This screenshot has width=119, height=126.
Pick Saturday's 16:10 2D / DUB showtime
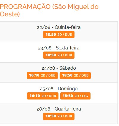pos(42,75)
